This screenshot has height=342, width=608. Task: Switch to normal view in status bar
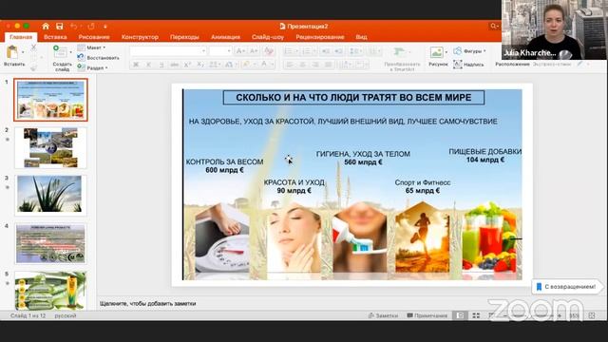point(460,315)
